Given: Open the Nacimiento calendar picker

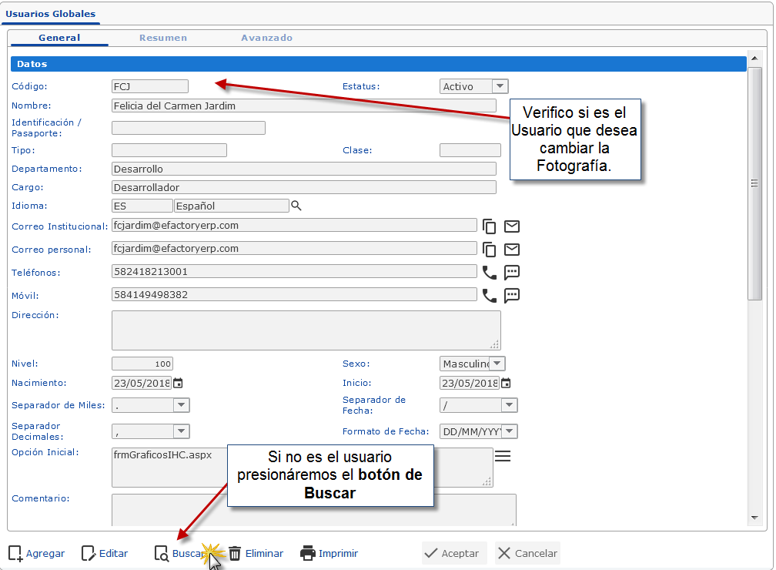Looking at the screenshot, I should point(178,383).
